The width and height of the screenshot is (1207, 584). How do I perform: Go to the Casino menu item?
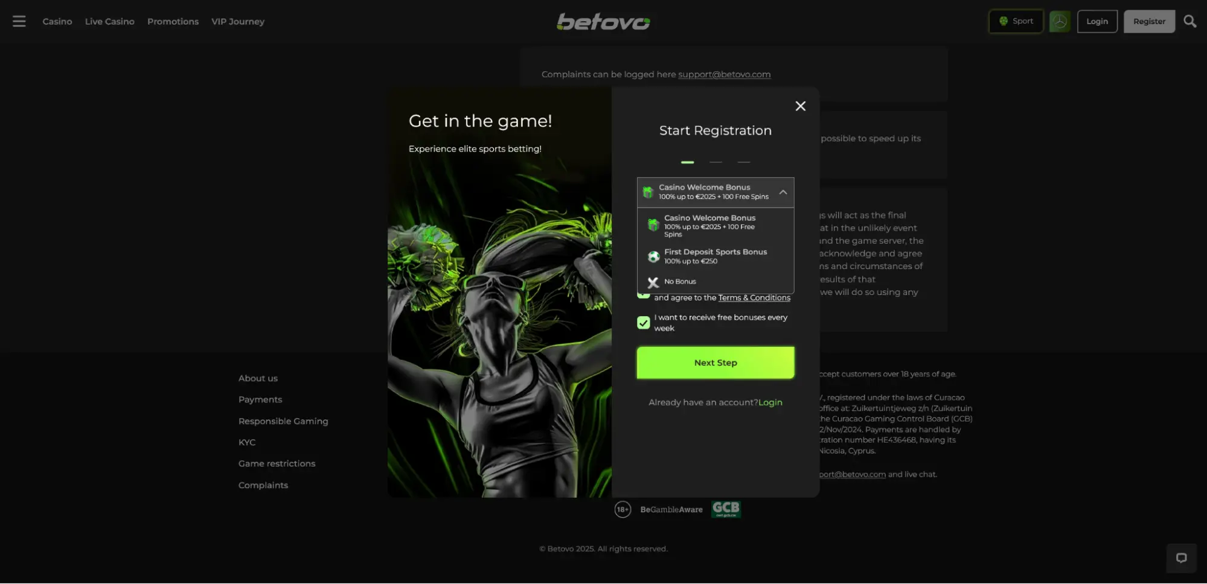coord(57,22)
